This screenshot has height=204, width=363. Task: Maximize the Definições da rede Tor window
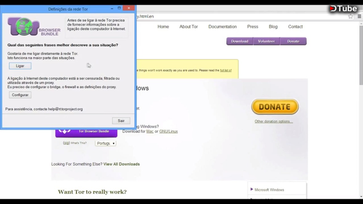click(119, 8)
